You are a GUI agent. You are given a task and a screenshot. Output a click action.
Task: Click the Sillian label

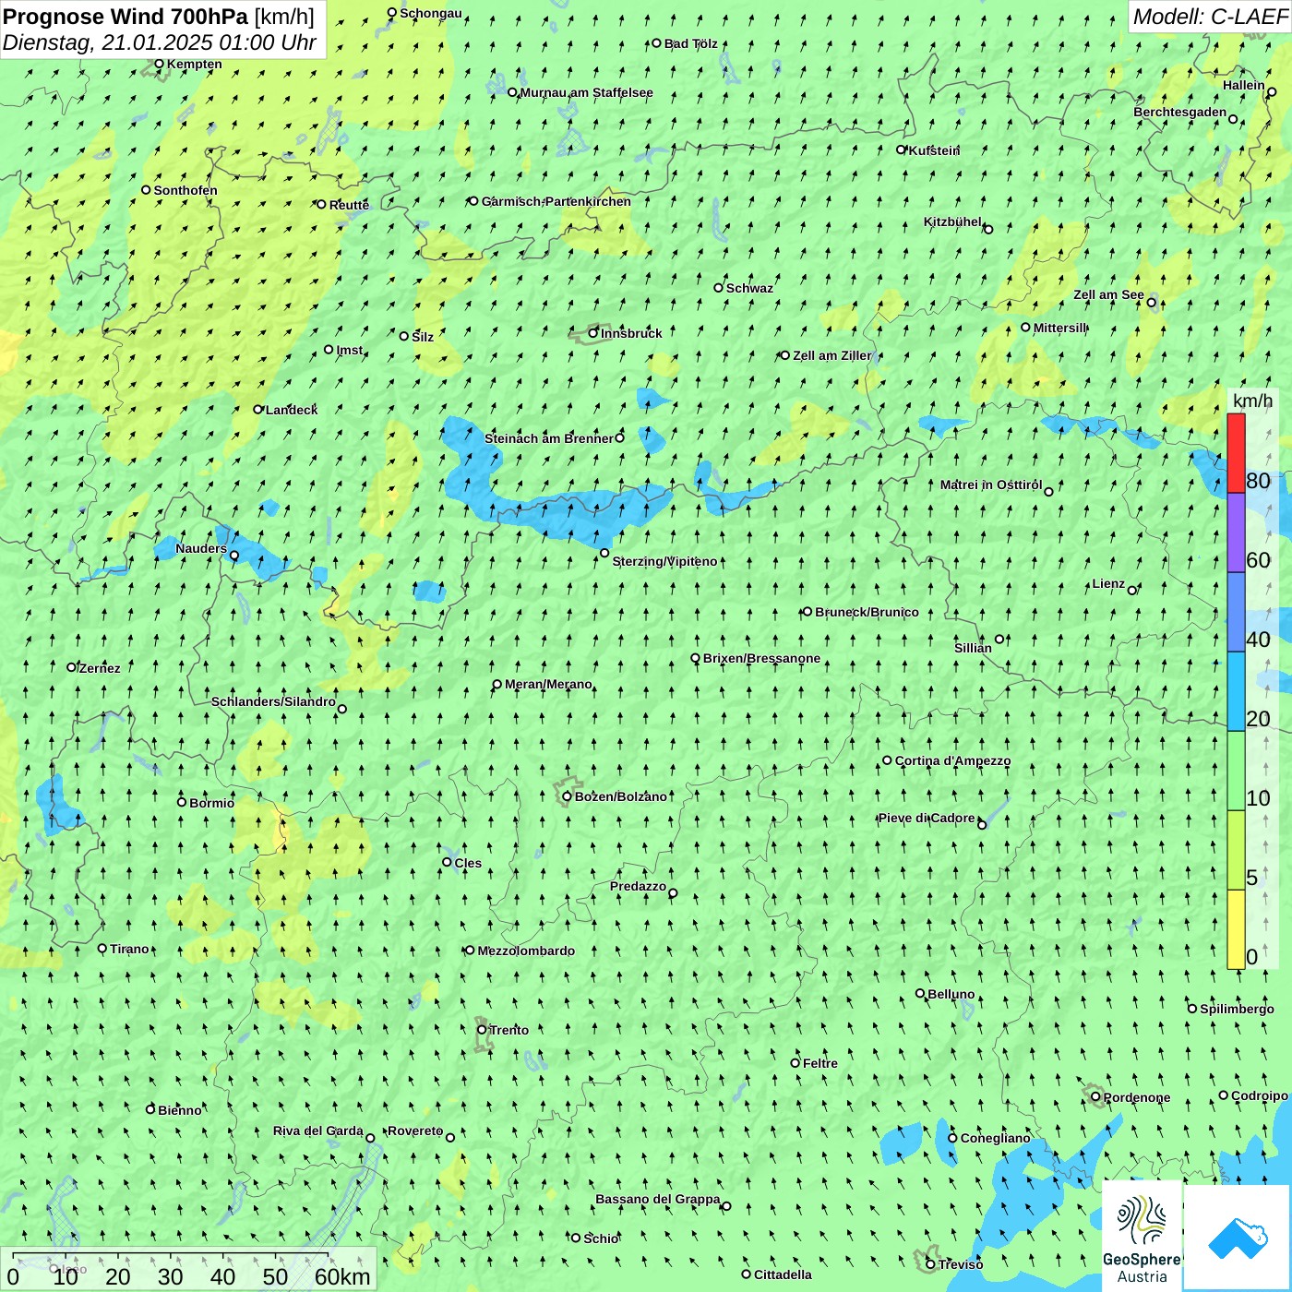pos(973,648)
